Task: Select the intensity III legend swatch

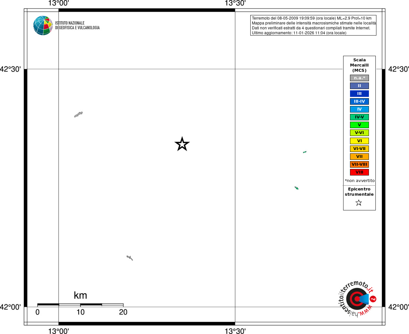Action: click(359, 94)
